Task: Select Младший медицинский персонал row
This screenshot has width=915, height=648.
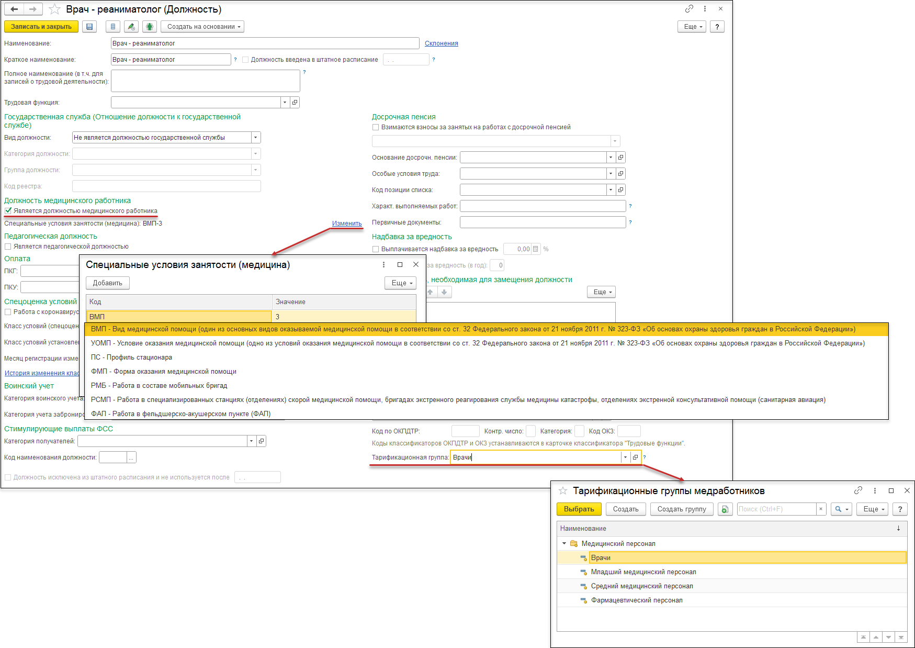Action: click(x=732, y=572)
